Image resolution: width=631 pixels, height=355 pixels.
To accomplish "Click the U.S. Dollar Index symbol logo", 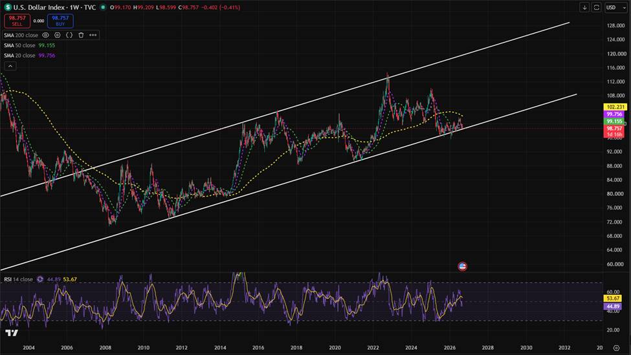I will coord(8,7).
